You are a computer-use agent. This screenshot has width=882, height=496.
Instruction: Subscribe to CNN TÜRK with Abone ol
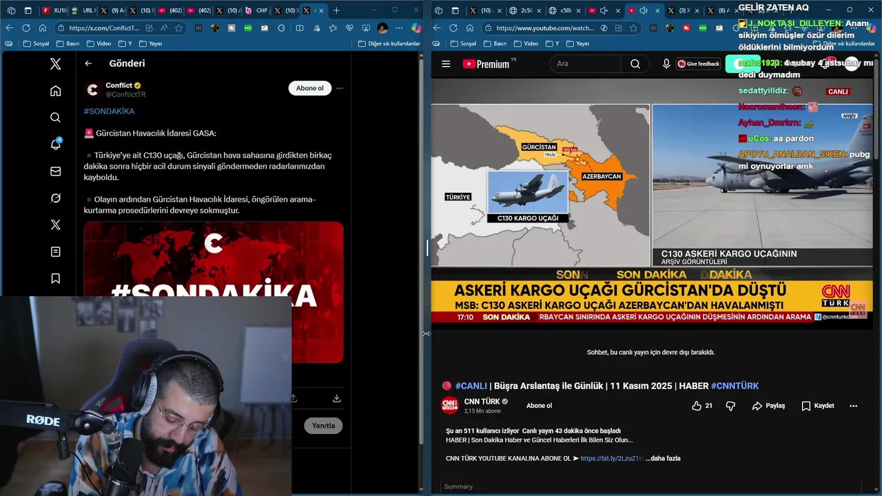(x=539, y=406)
